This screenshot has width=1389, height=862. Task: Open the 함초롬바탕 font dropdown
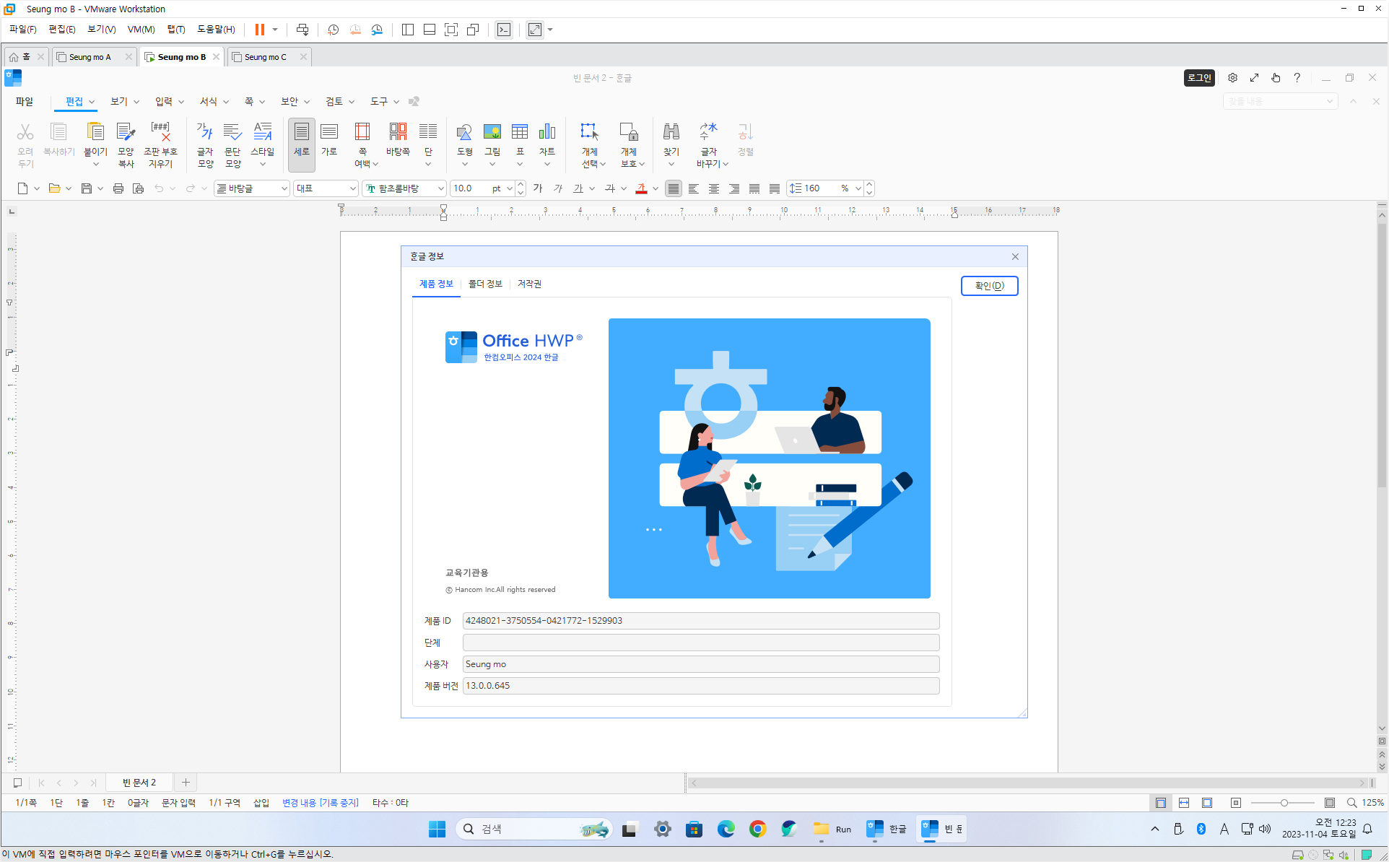click(x=440, y=188)
